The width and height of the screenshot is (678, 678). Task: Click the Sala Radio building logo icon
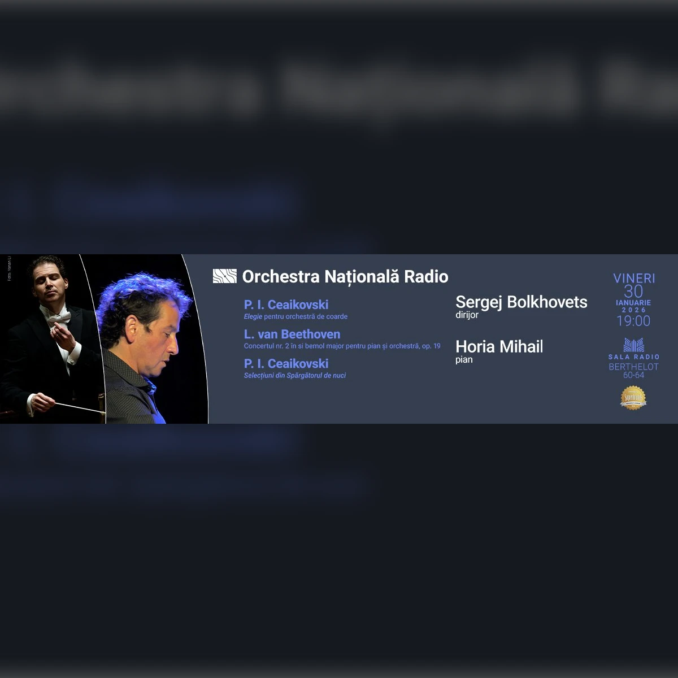click(x=633, y=345)
